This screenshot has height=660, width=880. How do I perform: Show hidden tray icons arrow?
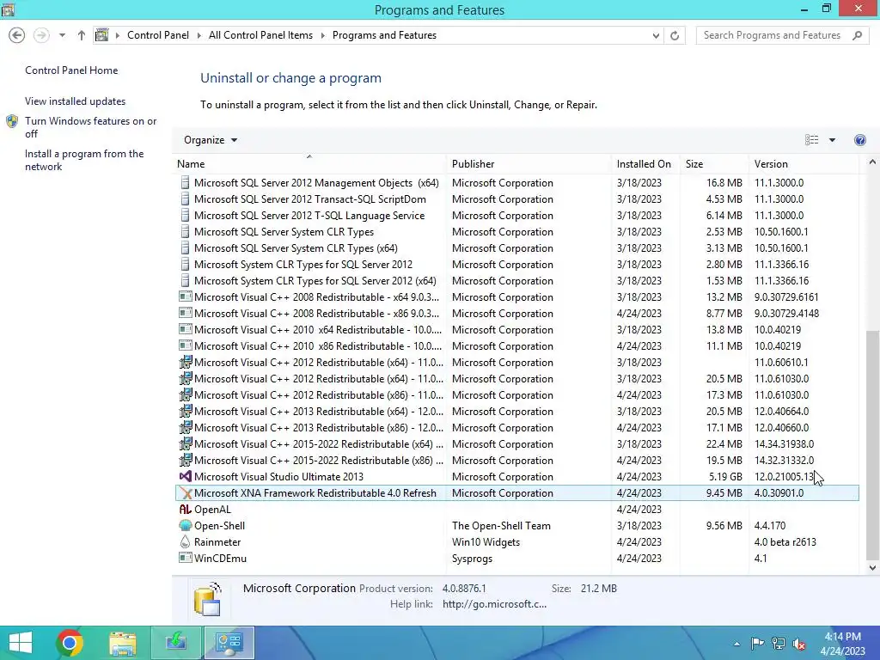pos(736,644)
